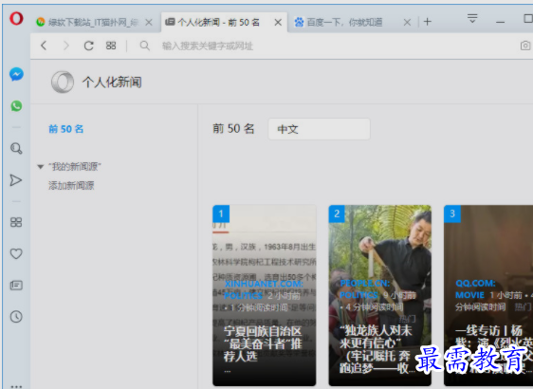Click the address bar search magnifier icon
This screenshot has width=533, height=389.
point(145,46)
